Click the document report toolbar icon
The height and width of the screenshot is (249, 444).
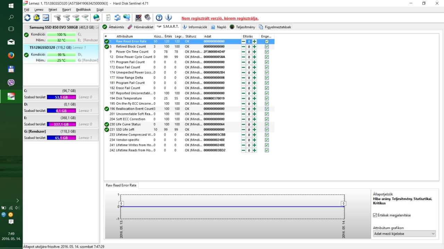(x=108, y=18)
